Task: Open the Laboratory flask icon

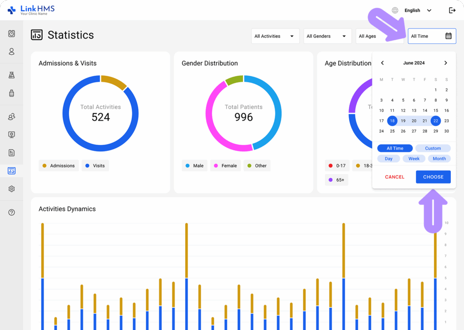Action: click(x=11, y=75)
